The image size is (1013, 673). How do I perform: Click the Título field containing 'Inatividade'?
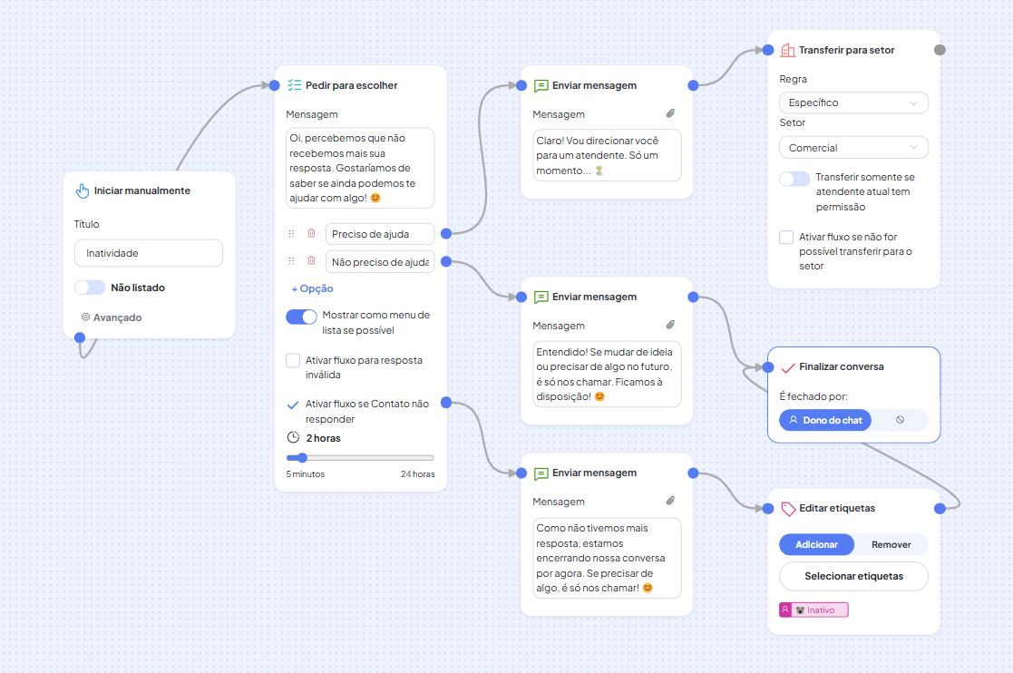149,253
